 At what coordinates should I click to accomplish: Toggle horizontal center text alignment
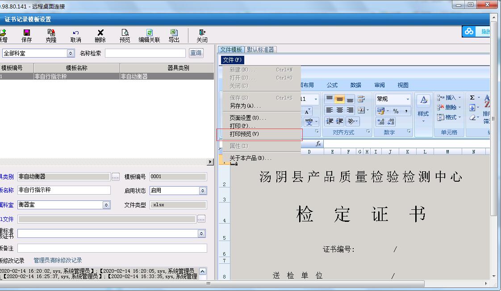[x=340, y=110]
